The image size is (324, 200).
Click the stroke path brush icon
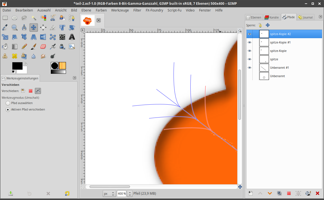pyautogui.click(x=308, y=193)
